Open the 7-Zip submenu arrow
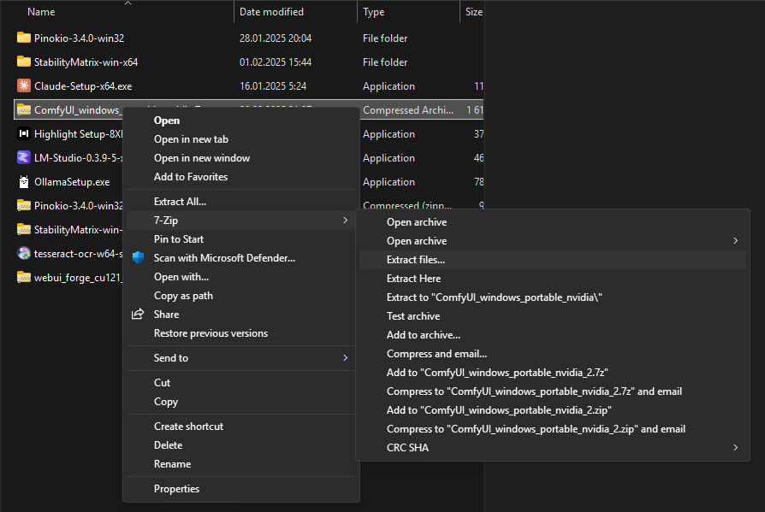This screenshot has height=512, width=765. click(x=345, y=221)
